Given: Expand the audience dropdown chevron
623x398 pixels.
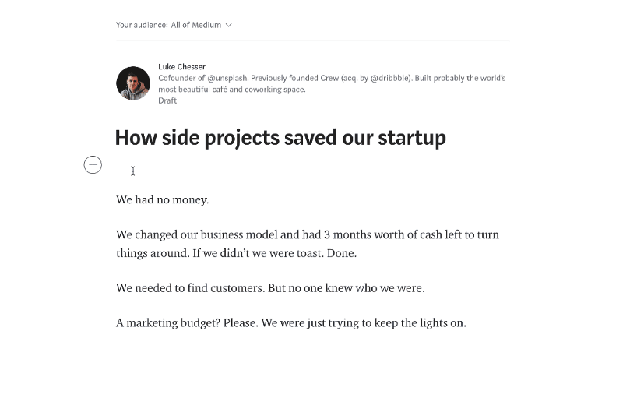Looking at the screenshot, I should [228, 25].
